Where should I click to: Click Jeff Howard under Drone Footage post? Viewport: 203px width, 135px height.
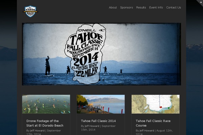point(37,131)
